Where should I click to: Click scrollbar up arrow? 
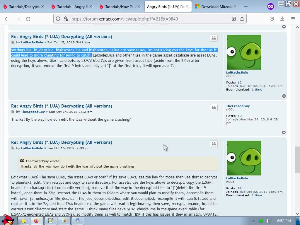pyautogui.click(x=297, y=27)
